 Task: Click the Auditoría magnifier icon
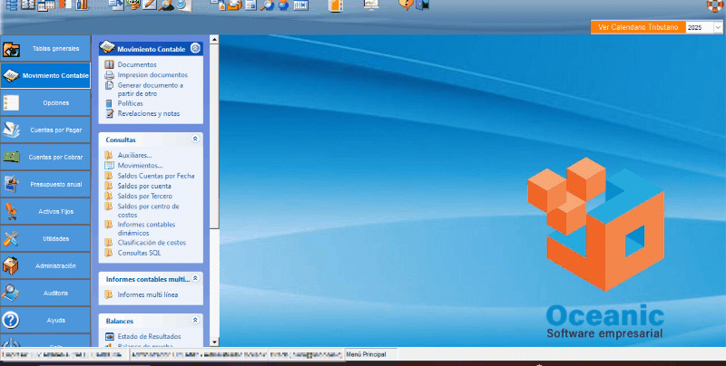(x=11, y=293)
